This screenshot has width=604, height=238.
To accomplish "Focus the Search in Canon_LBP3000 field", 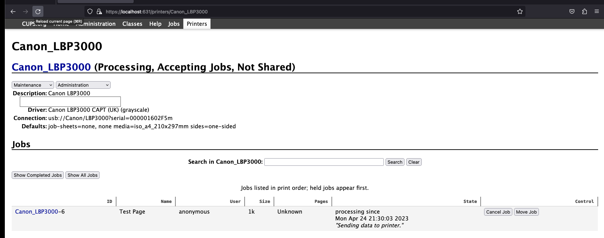I will point(324,162).
